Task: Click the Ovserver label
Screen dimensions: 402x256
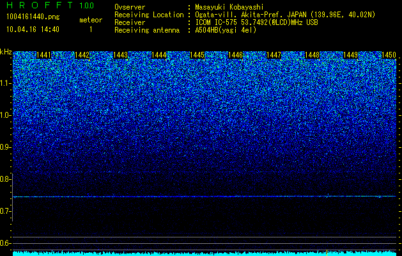Action: click(130, 7)
